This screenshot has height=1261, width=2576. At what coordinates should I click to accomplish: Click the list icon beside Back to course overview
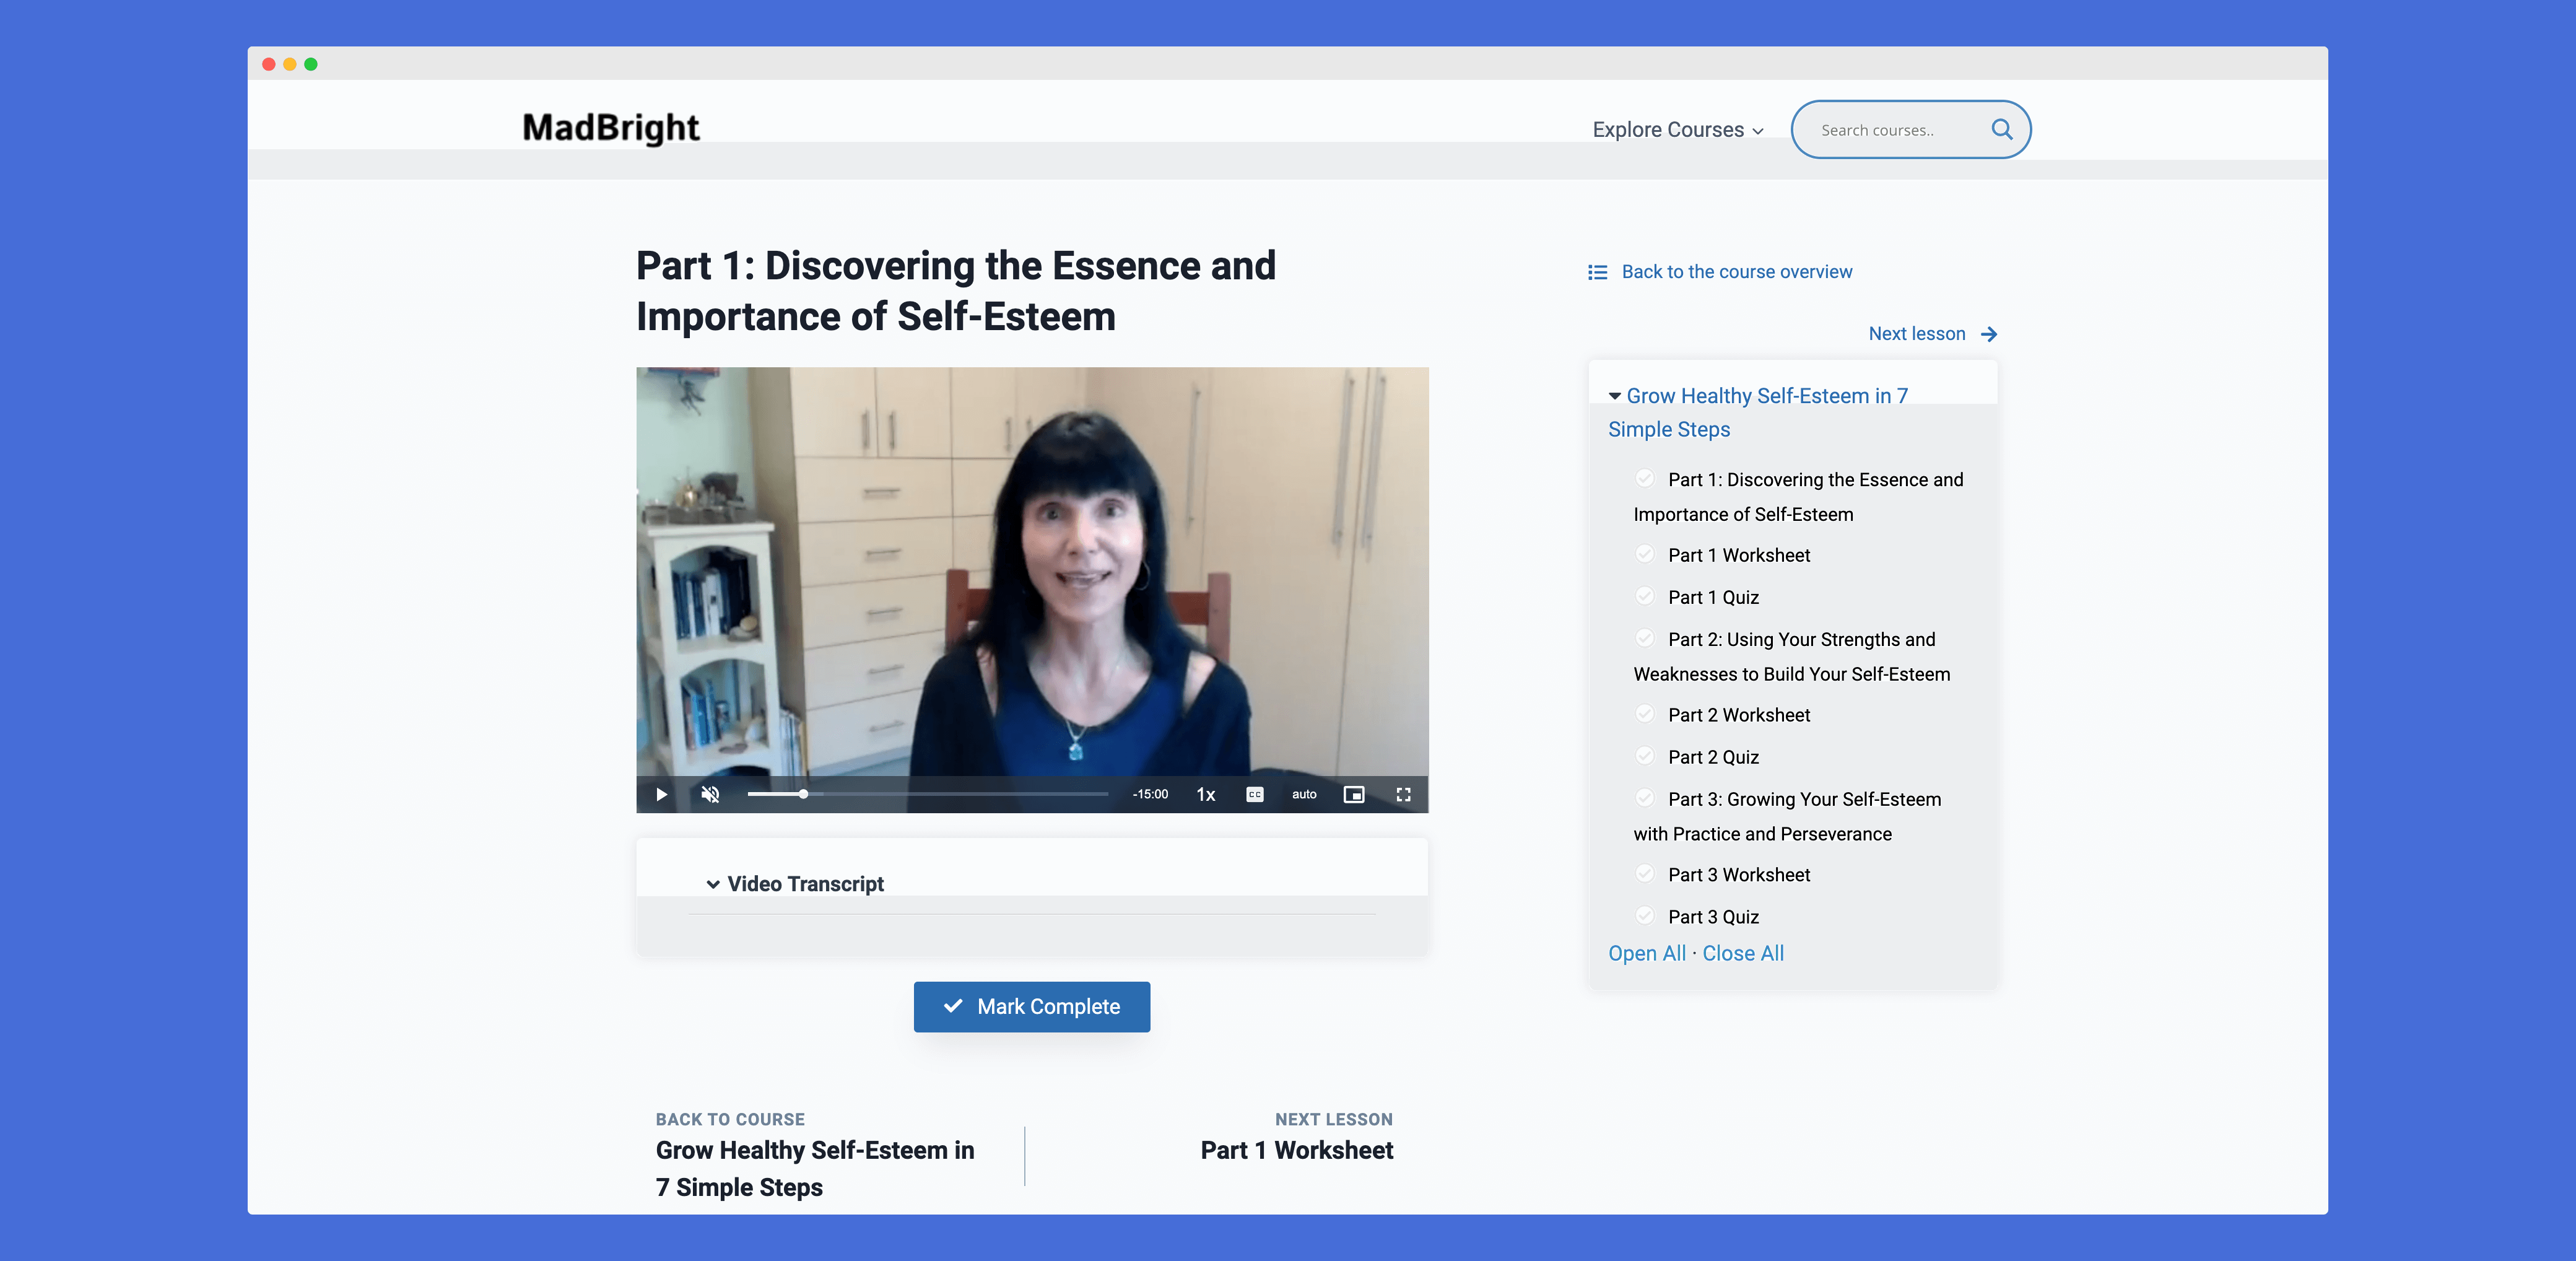tap(1597, 272)
